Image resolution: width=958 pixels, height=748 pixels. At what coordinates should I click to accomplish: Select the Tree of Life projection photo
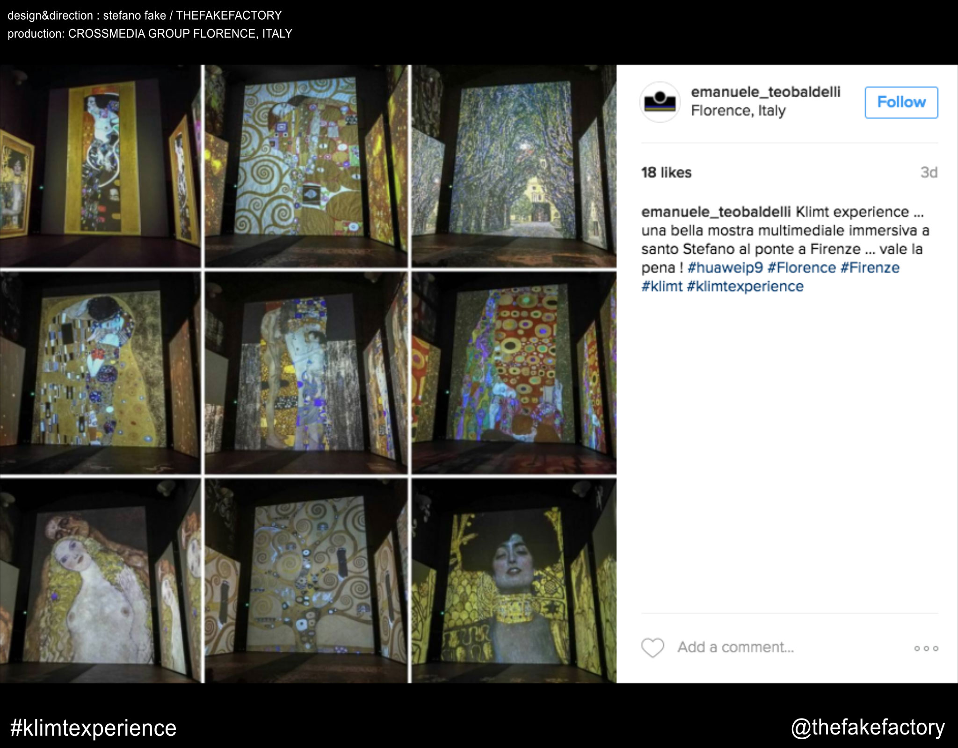click(306, 580)
